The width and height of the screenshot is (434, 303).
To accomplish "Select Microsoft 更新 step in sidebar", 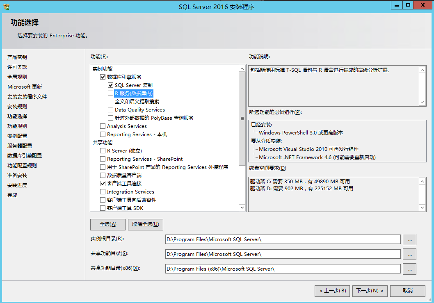I will 25,87.
